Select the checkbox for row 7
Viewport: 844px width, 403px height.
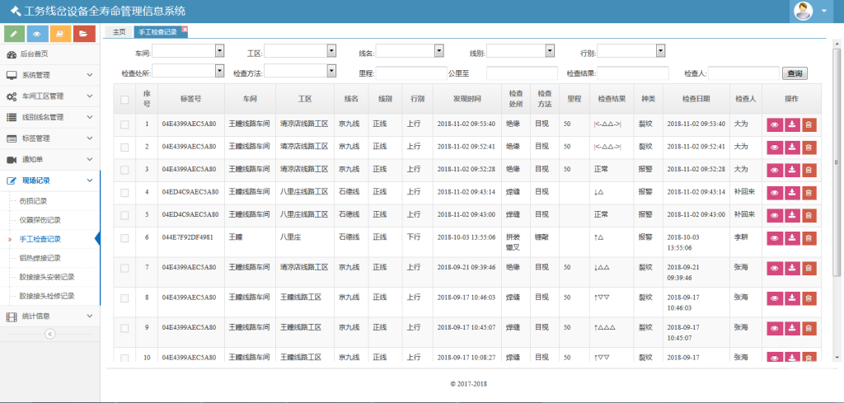point(125,268)
